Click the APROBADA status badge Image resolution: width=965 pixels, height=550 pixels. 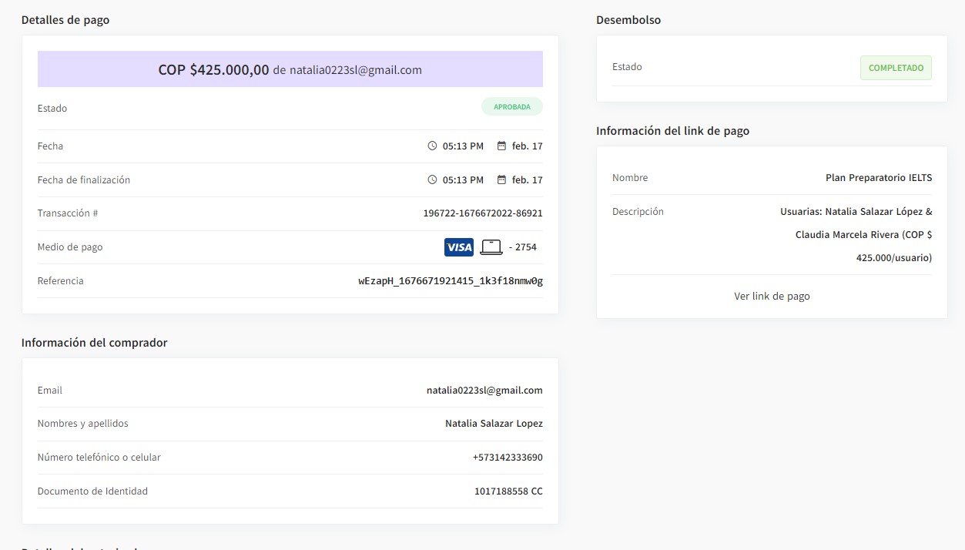[x=511, y=107]
